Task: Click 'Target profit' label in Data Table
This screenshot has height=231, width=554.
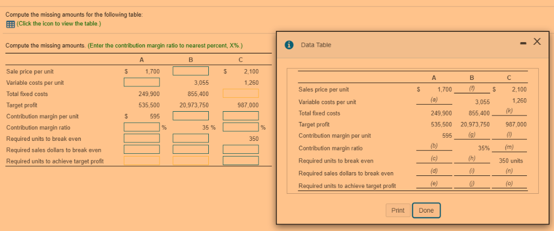Action: (314, 124)
